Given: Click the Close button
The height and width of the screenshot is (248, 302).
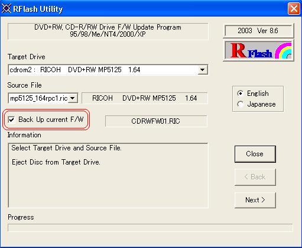Looking at the screenshot, I should (x=255, y=154).
